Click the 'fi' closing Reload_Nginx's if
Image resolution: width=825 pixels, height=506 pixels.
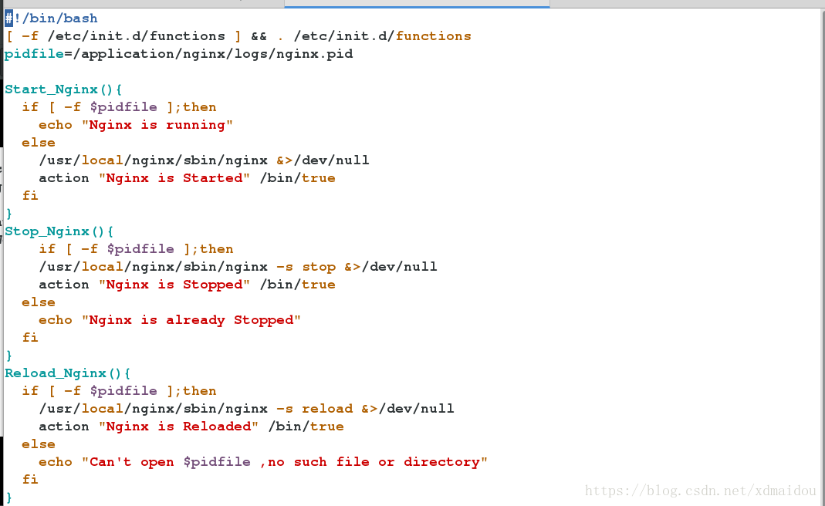pos(30,480)
